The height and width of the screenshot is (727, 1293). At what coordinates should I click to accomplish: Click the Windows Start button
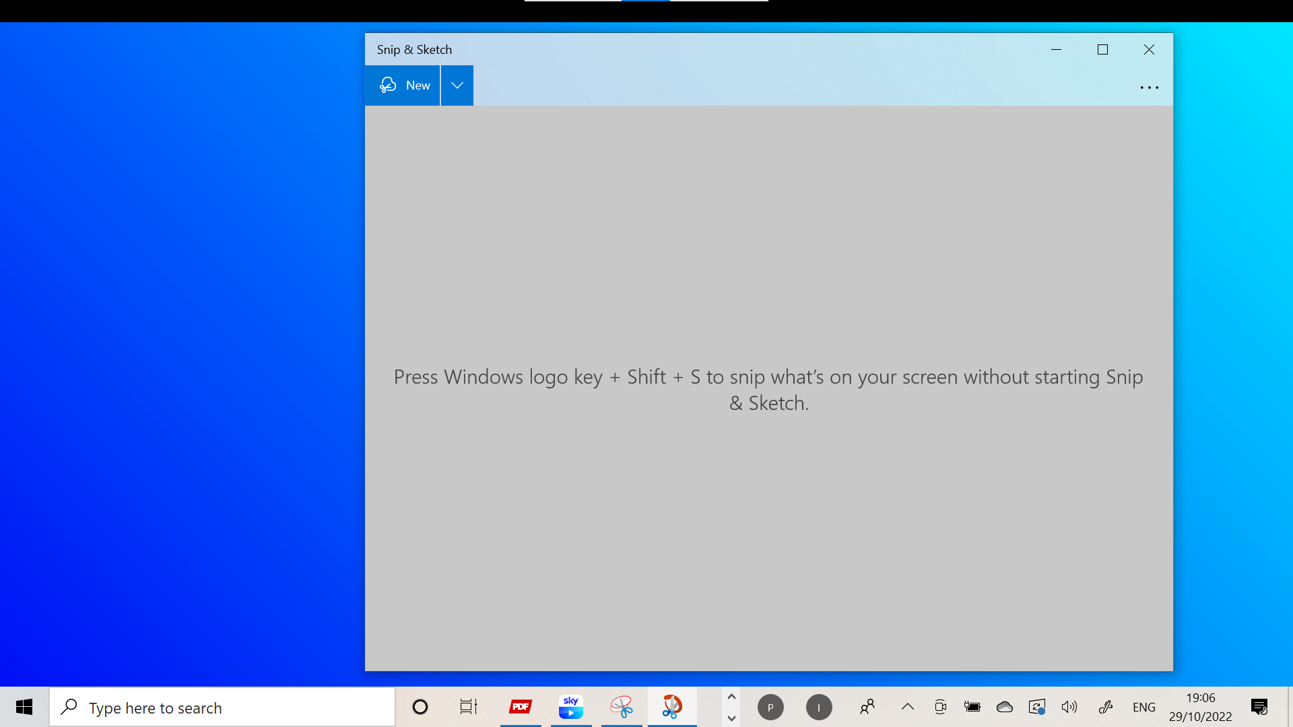point(24,707)
